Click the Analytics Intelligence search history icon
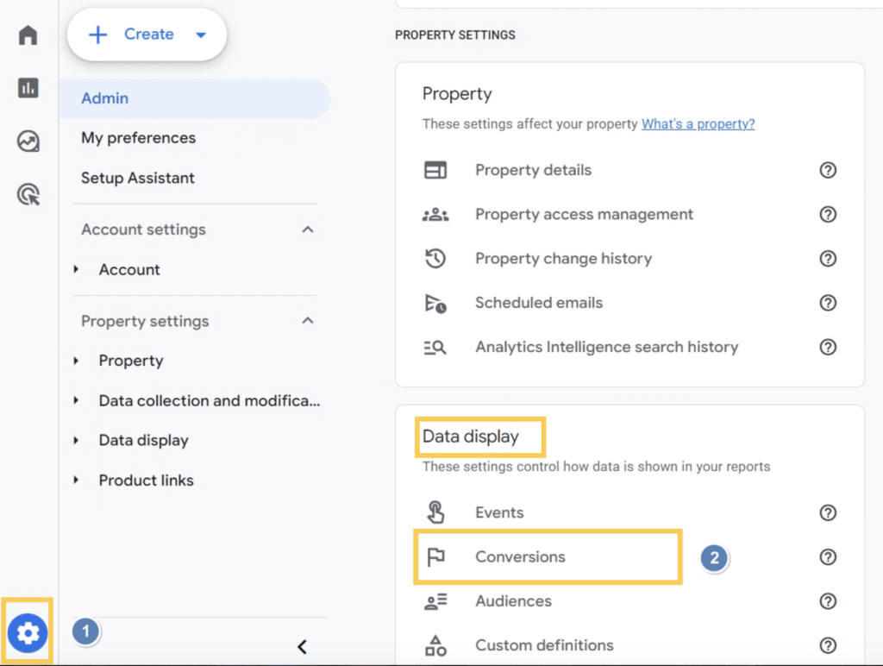The image size is (883, 666). click(435, 347)
